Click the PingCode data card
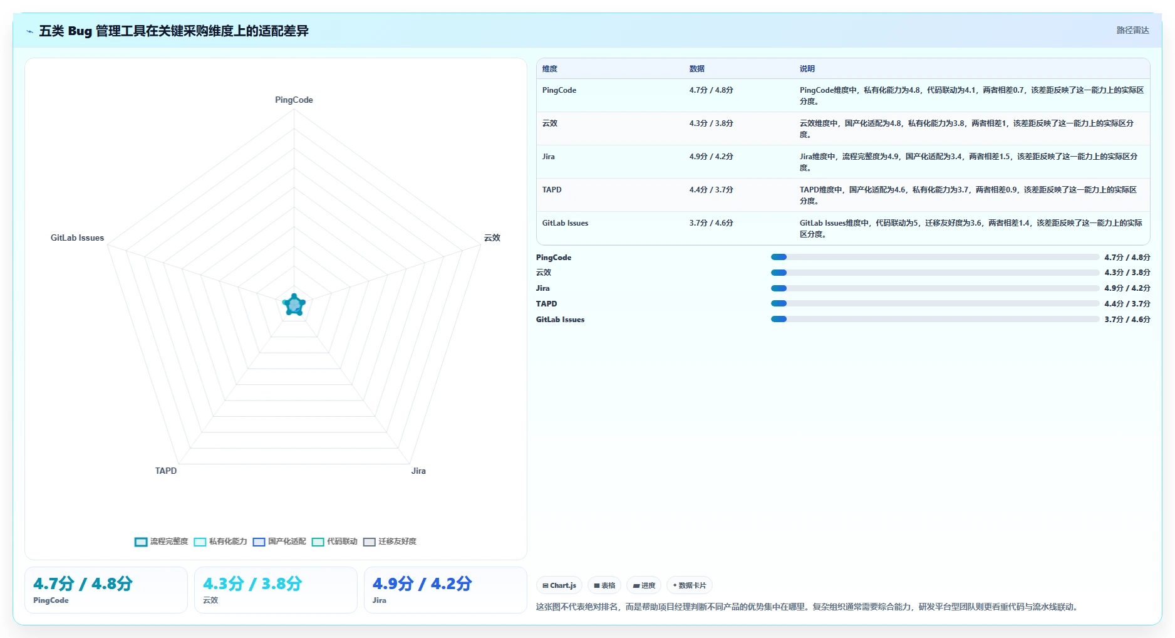 pyautogui.click(x=106, y=590)
